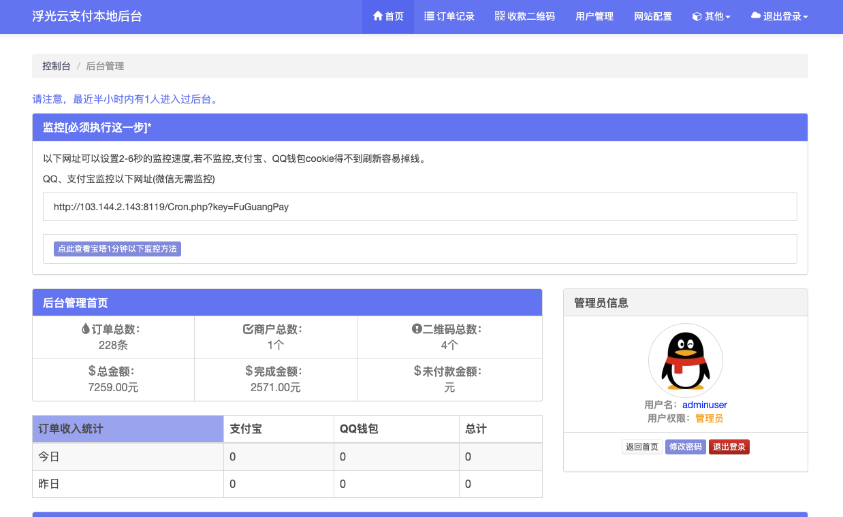Expand the 其他 dropdown caret
Screen dimensions: 843x517
(x=728, y=17)
